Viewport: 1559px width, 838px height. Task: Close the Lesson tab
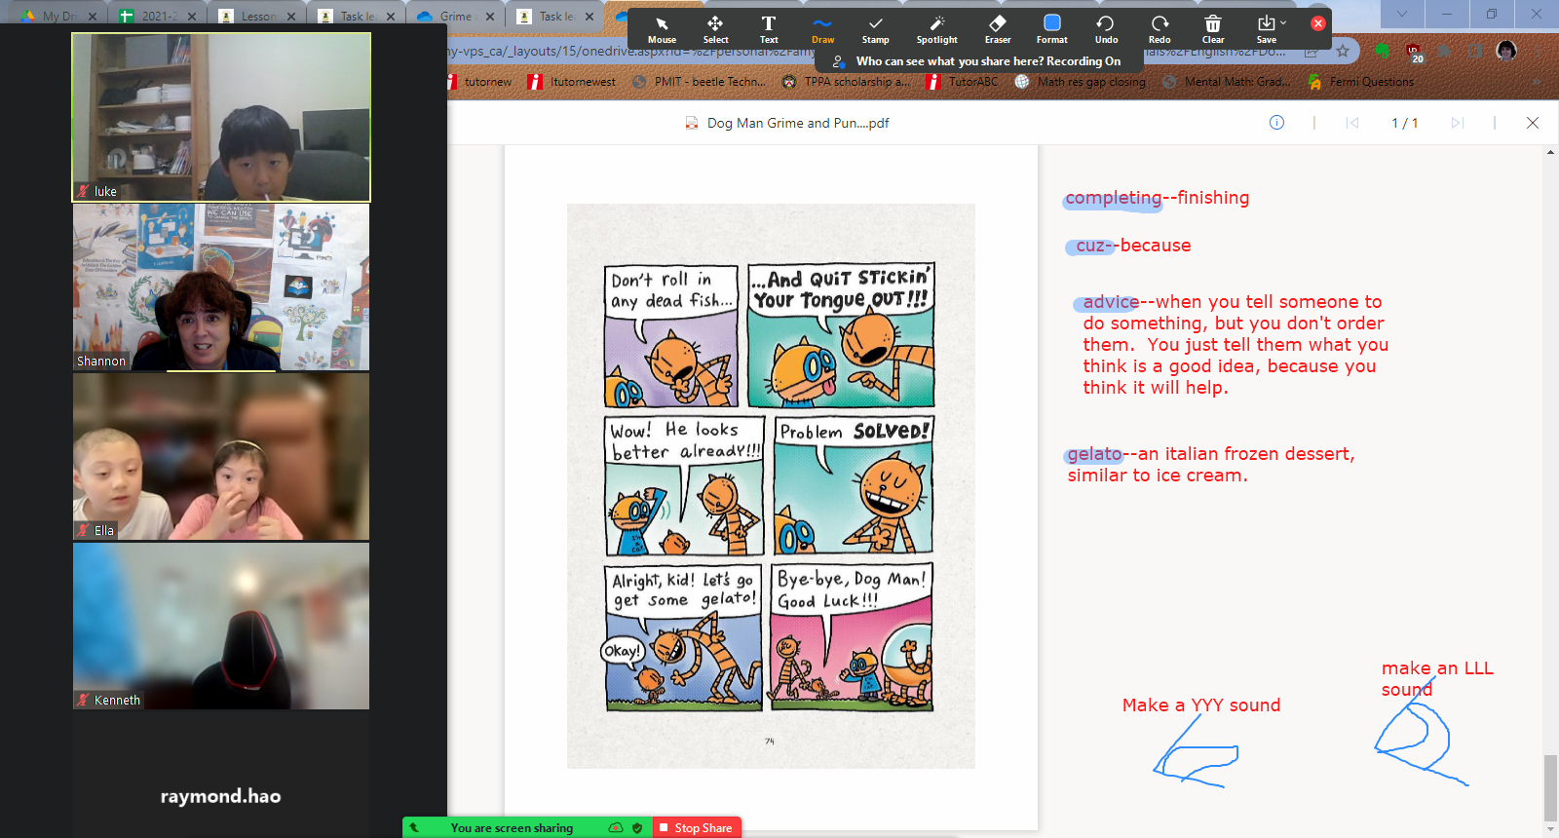coord(291,17)
